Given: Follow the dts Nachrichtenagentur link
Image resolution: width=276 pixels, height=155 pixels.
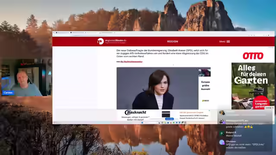Looking at the screenshot, I should click(x=131, y=62).
